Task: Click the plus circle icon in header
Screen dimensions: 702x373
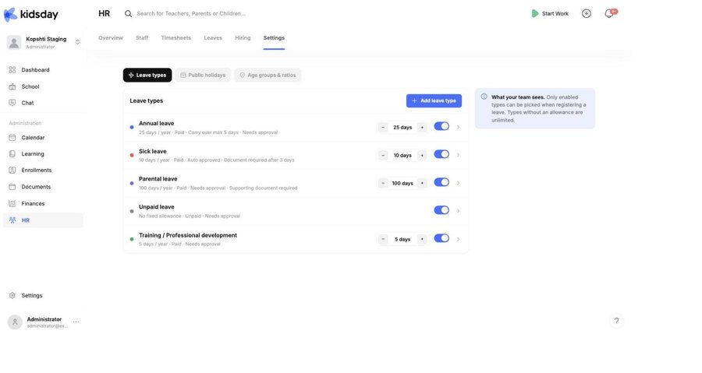Action: 586,13
